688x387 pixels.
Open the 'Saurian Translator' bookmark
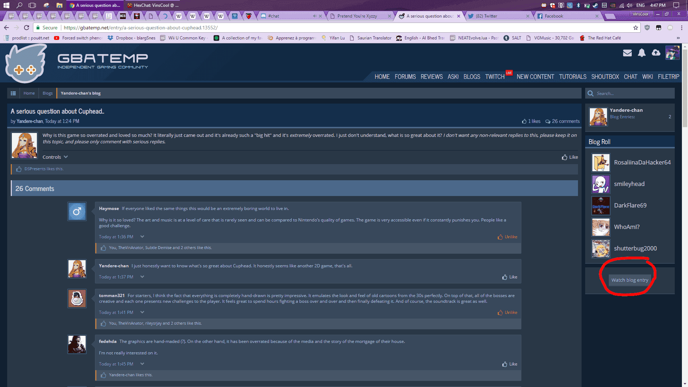click(371, 38)
